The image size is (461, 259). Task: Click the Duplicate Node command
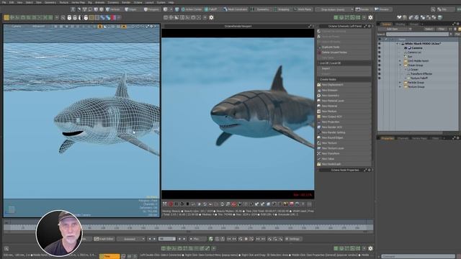click(331, 47)
